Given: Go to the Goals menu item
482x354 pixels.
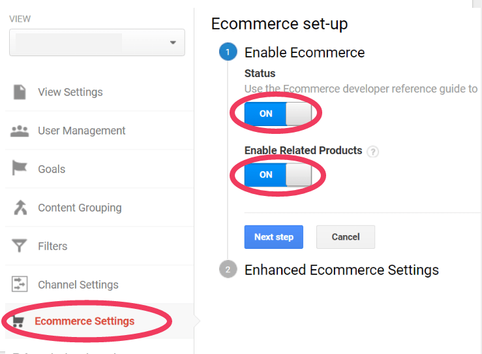Looking at the screenshot, I should click(52, 169).
